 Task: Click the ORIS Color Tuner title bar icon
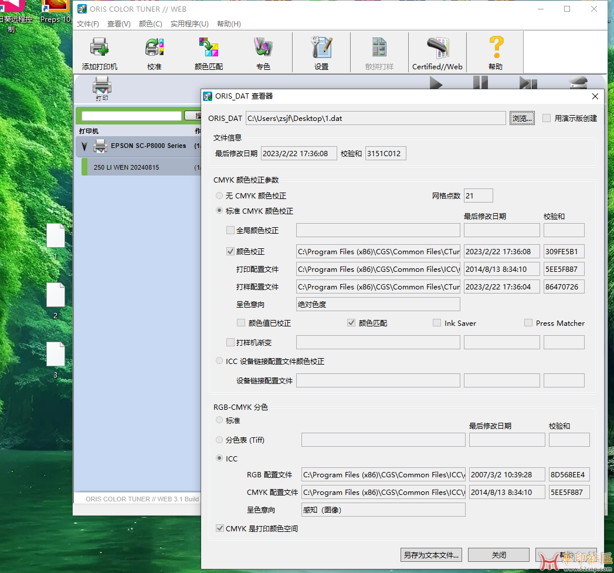point(82,9)
